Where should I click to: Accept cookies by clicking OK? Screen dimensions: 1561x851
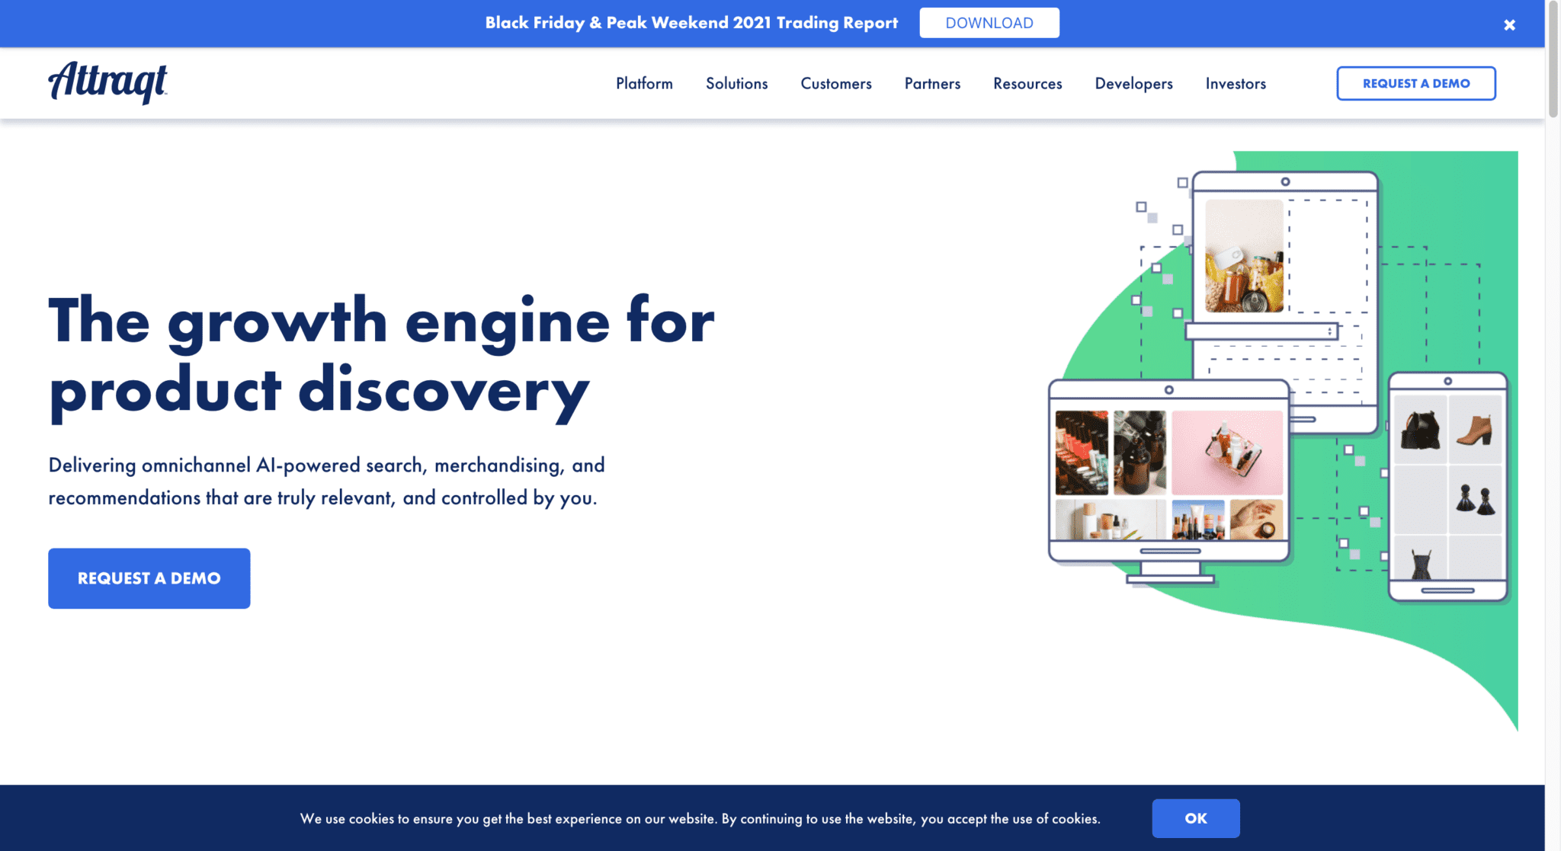pos(1195,817)
